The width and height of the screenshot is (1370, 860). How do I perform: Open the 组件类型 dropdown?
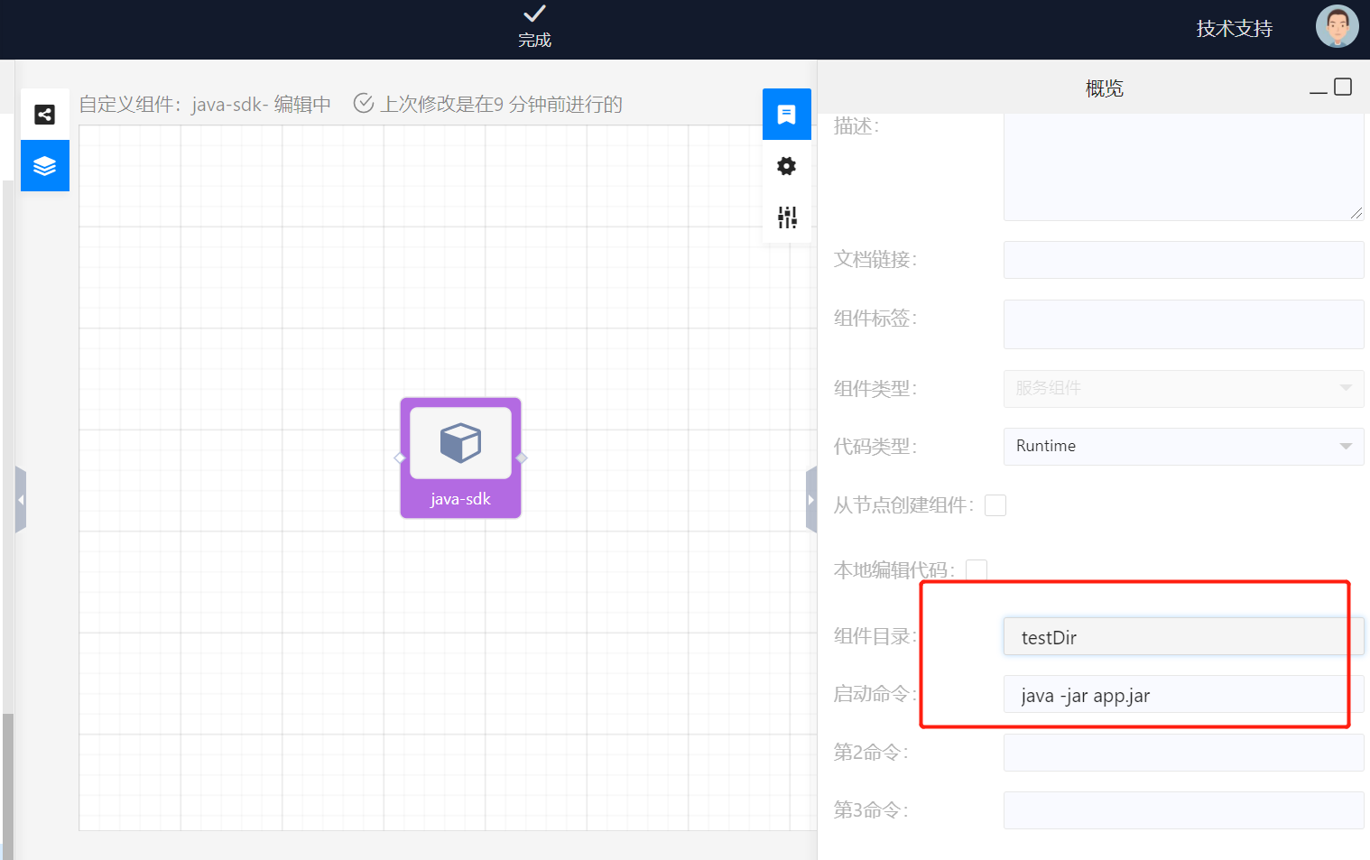[x=1182, y=389]
